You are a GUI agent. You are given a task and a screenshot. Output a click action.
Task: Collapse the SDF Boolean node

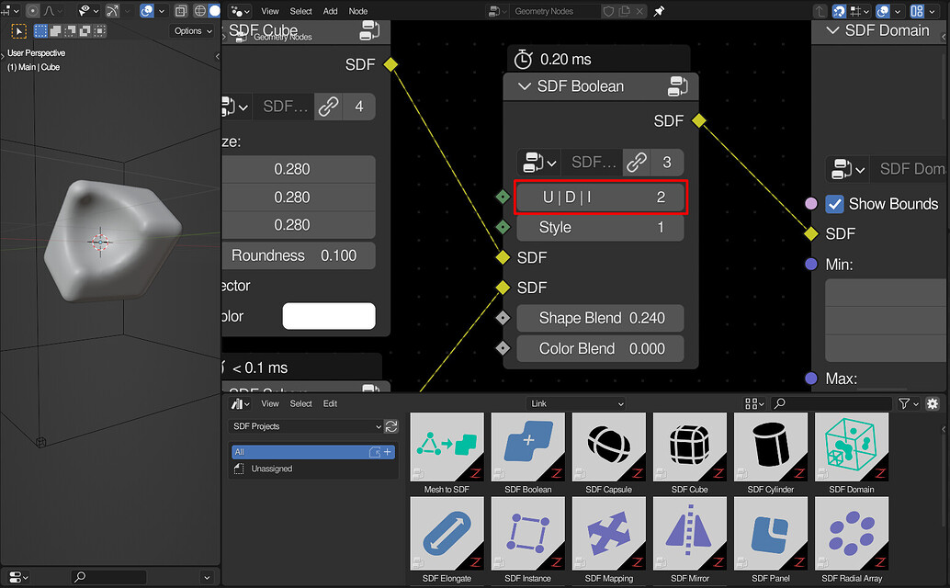coord(524,86)
